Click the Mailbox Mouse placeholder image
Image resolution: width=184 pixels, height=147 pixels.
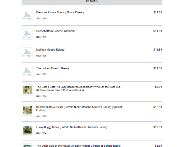coord(27,53)
